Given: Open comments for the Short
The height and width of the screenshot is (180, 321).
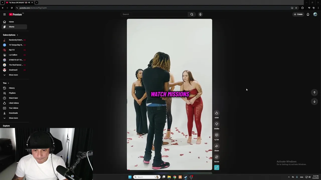Looking at the screenshot, I should tap(217, 135).
